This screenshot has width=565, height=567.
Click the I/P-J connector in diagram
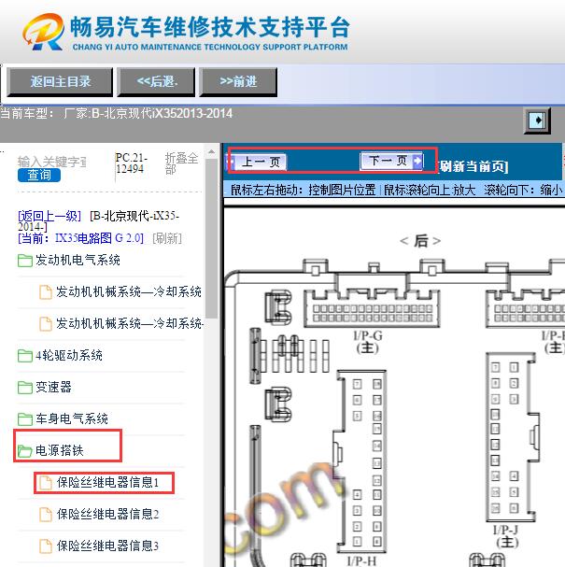(511, 437)
